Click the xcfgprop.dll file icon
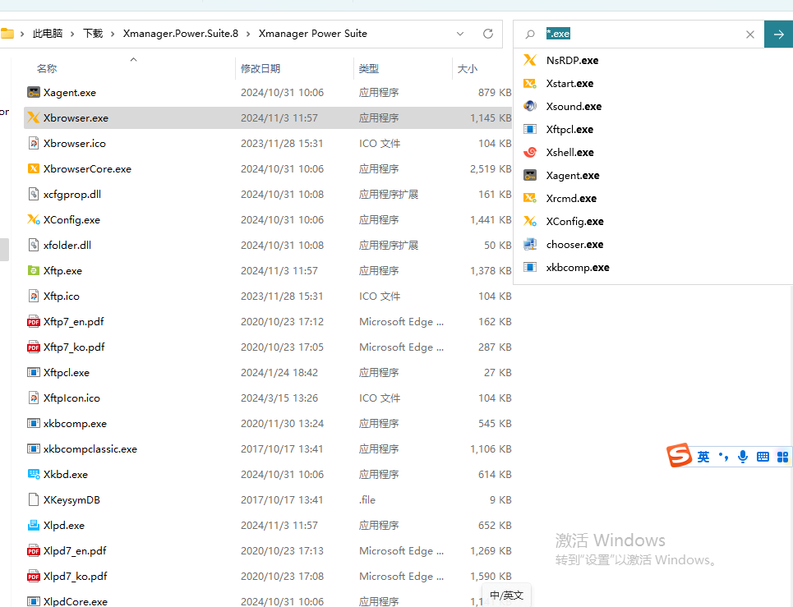The image size is (793, 607). click(x=34, y=194)
